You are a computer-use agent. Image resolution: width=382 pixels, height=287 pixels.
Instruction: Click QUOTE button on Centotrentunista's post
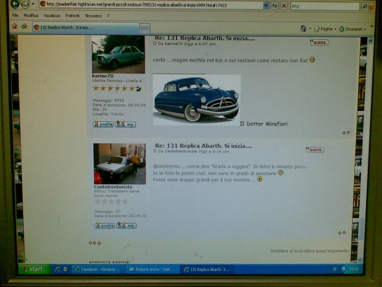coord(315,150)
